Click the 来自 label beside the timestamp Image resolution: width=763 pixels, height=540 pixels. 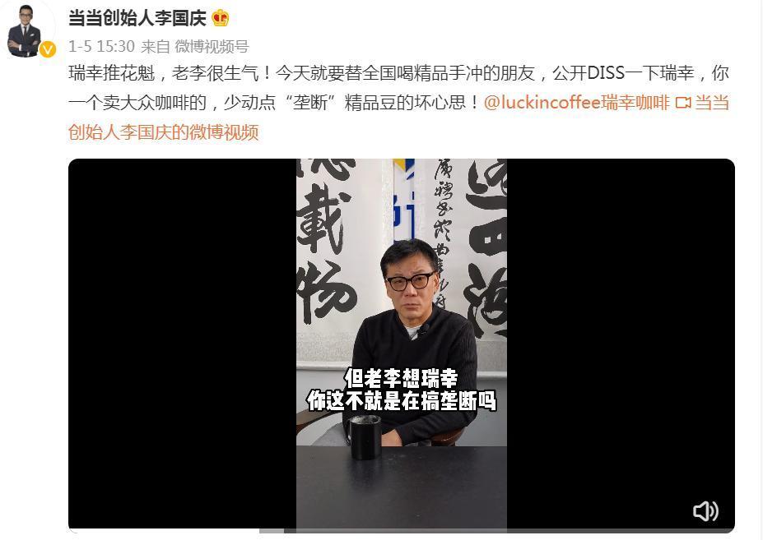tap(156, 46)
